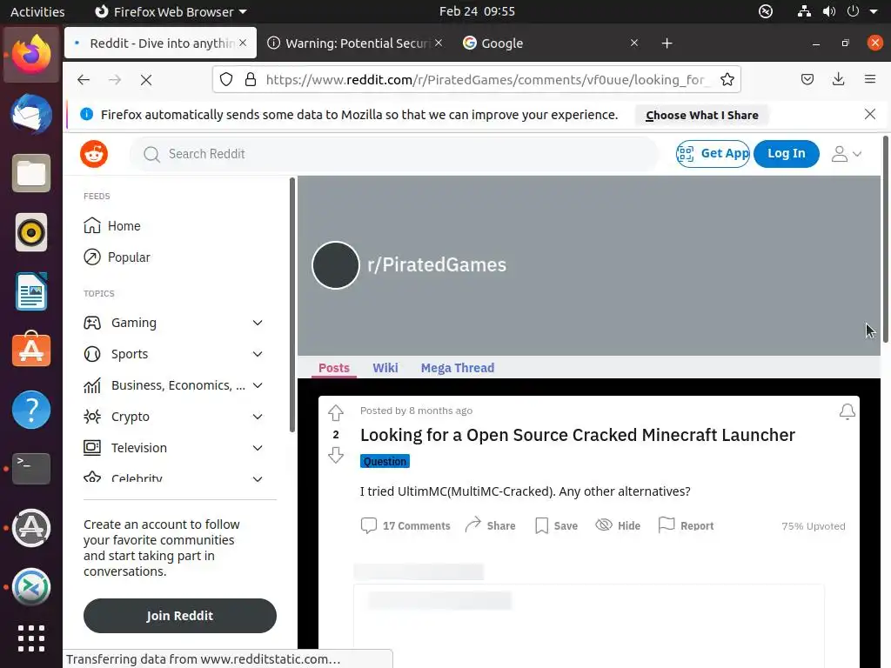Click the page vertical scrollbar

tap(885, 238)
